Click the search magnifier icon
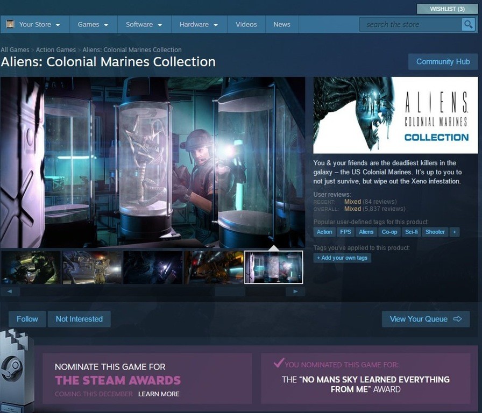This screenshot has height=413, width=482. point(469,24)
